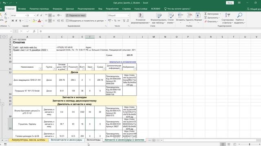Open Найти и выделить menu
This screenshot has height=146, width=261.
239,18
